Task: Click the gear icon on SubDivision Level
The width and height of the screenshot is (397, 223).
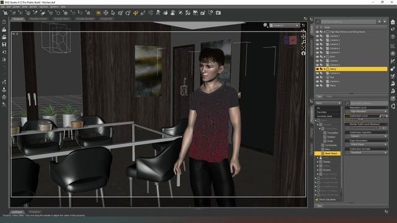Action: [386, 116]
